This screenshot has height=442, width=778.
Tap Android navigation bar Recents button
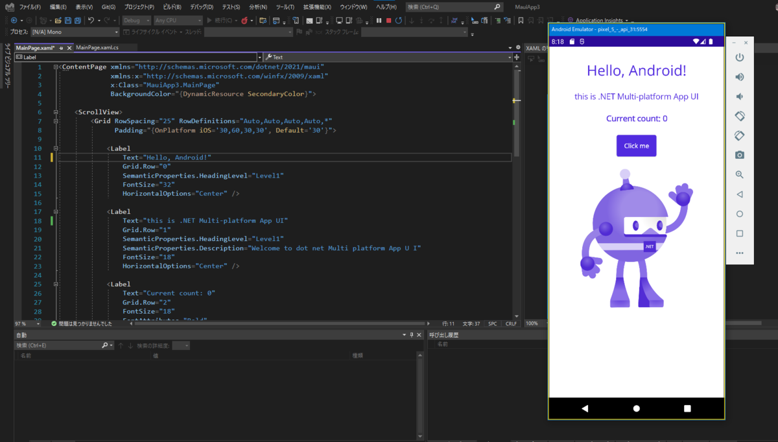687,408
